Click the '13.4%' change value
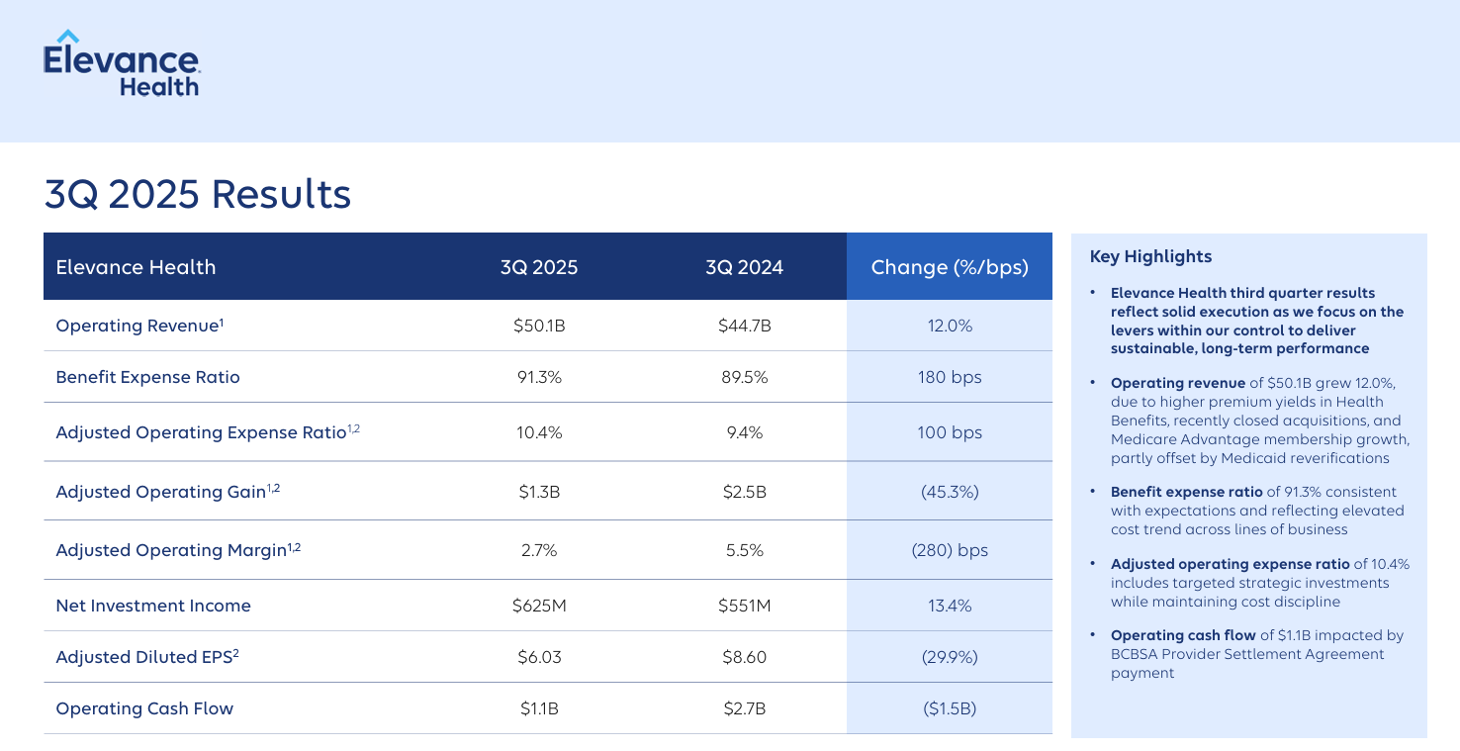 pos(950,606)
